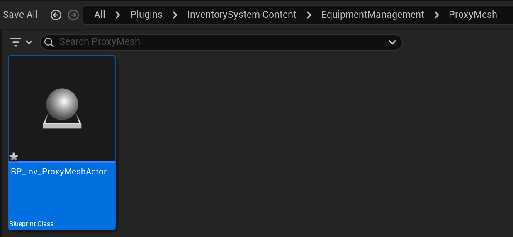Viewport: 513px width, 237px height.
Task: Open the filter options icon
Action: point(16,42)
